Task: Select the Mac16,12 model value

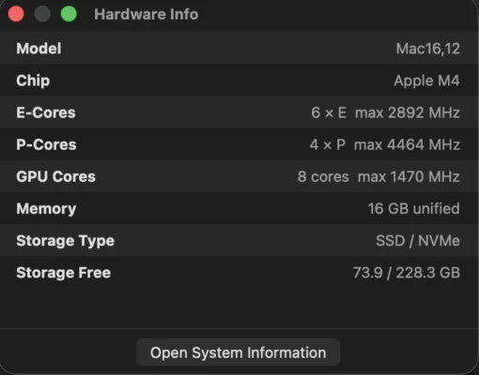Action: coord(428,49)
